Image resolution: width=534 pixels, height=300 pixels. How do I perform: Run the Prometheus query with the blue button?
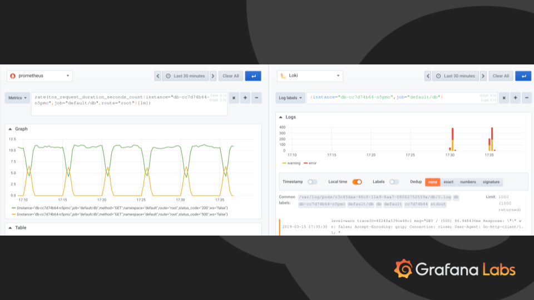coord(253,76)
